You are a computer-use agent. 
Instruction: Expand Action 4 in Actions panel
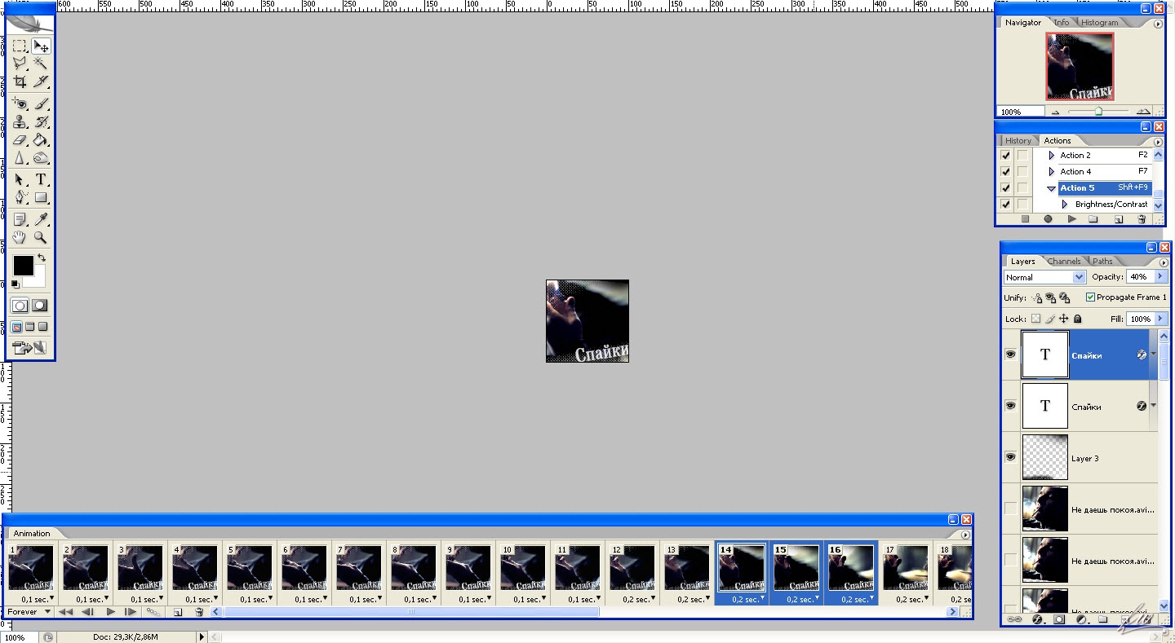click(x=1052, y=171)
